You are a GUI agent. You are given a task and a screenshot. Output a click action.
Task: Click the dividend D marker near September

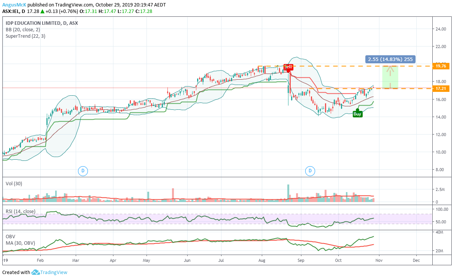[x=310, y=171]
